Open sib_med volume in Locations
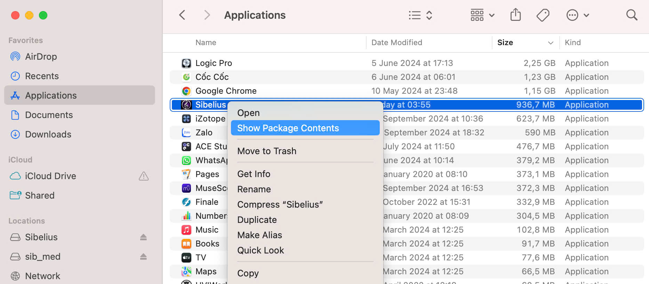The image size is (649, 284). 80,257
